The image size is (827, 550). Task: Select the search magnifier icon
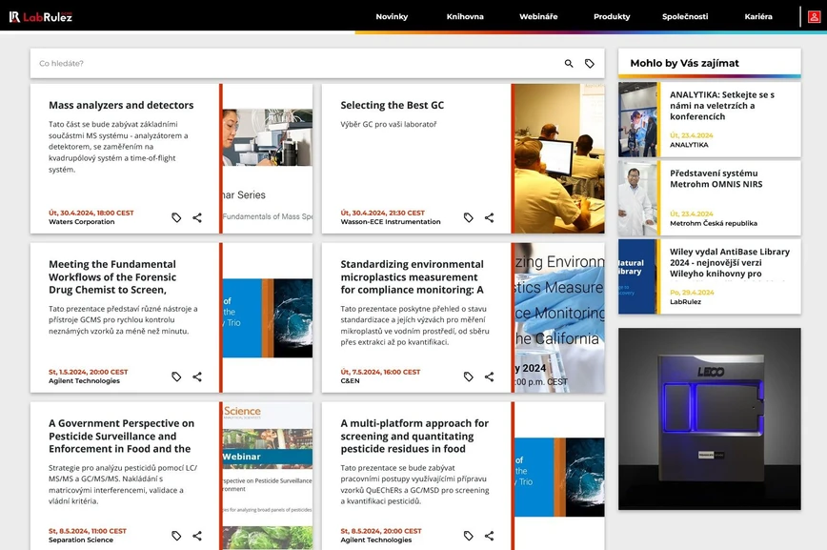[x=569, y=63]
